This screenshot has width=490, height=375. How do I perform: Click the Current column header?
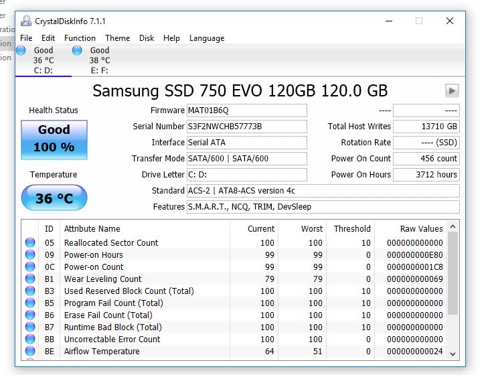click(x=254, y=229)
